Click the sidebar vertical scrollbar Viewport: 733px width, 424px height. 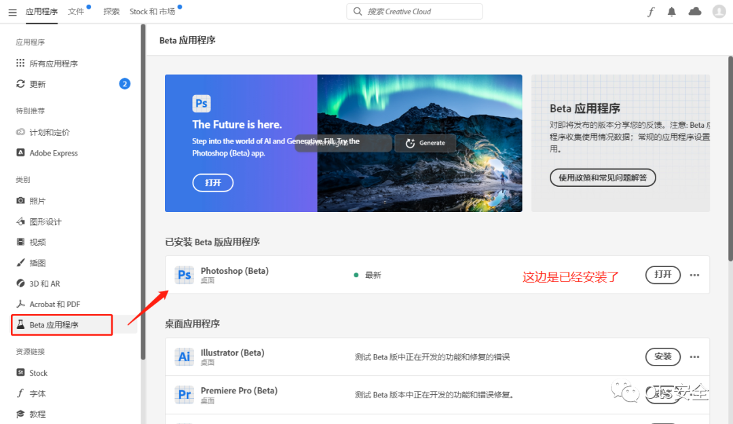click(143, 192)
